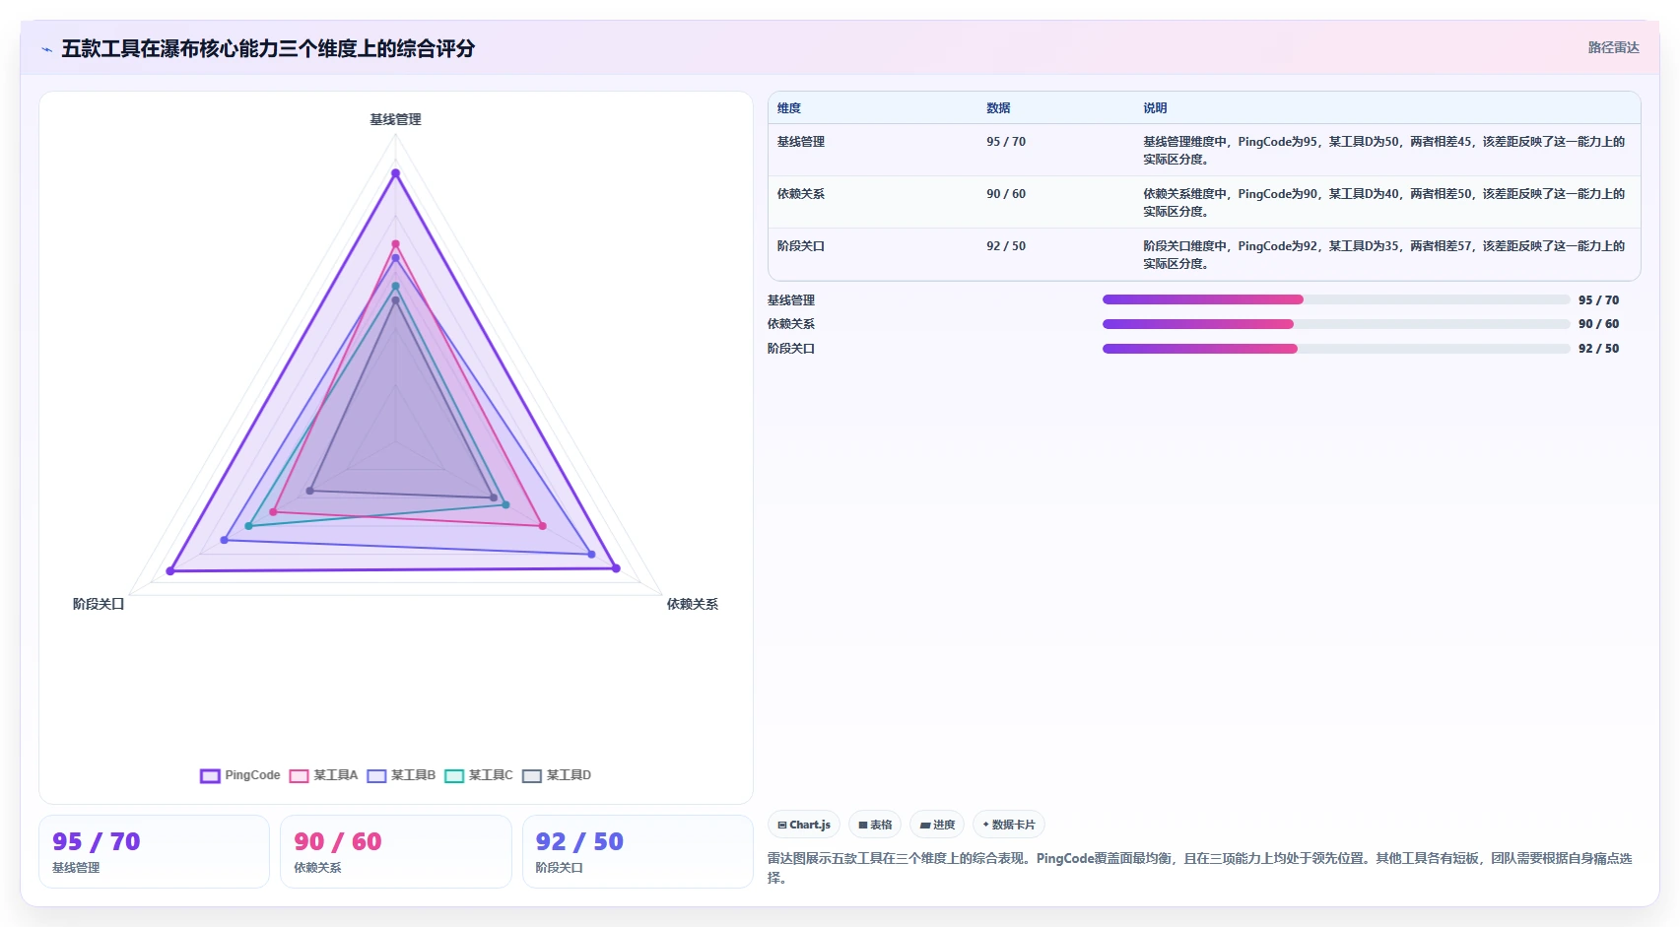Click the 表格 tag chip
This screenshot has width=1680, height=927.
pyautogui.click(x=875, y=825)
